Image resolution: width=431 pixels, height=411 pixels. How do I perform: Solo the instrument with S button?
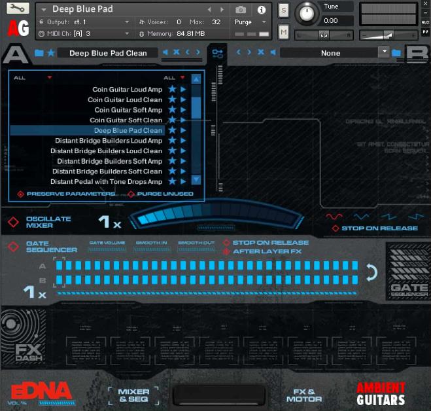[283, 10]
